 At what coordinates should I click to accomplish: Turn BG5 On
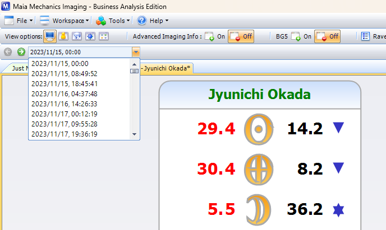(301, 36)
